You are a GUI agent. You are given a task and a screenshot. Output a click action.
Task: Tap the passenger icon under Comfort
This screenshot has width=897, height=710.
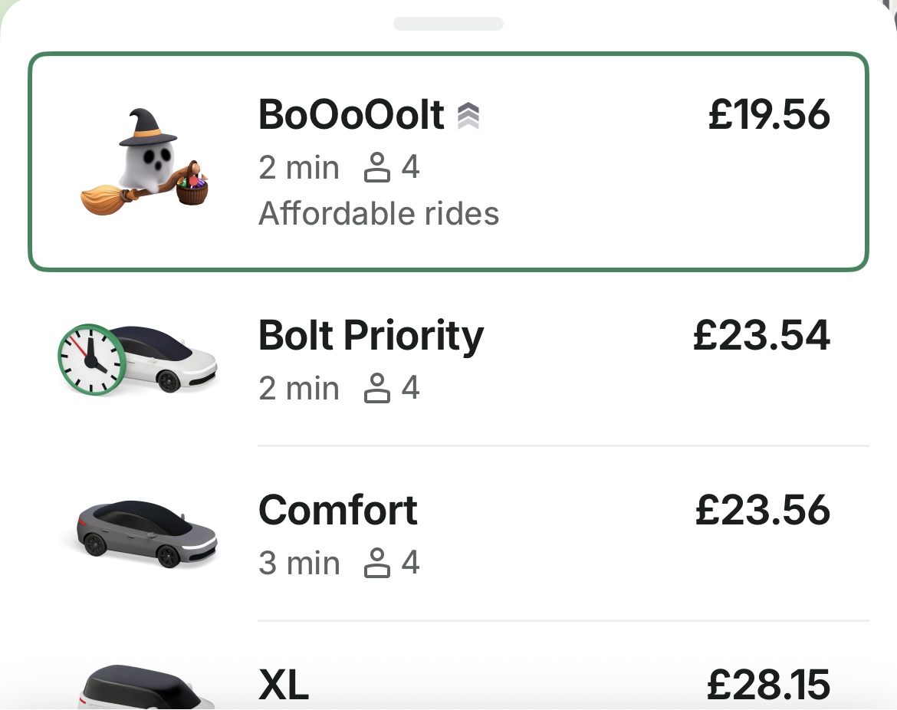[x=376, y=564]
